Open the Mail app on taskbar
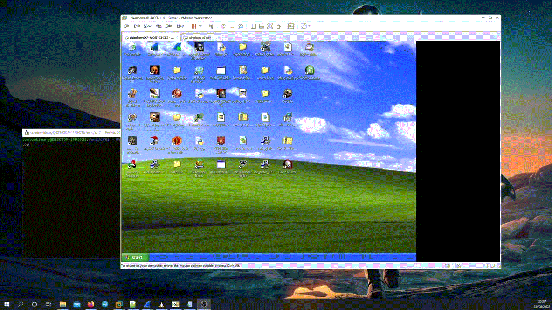Viewport: 552px width, 310px height. [x=77, y=304]
